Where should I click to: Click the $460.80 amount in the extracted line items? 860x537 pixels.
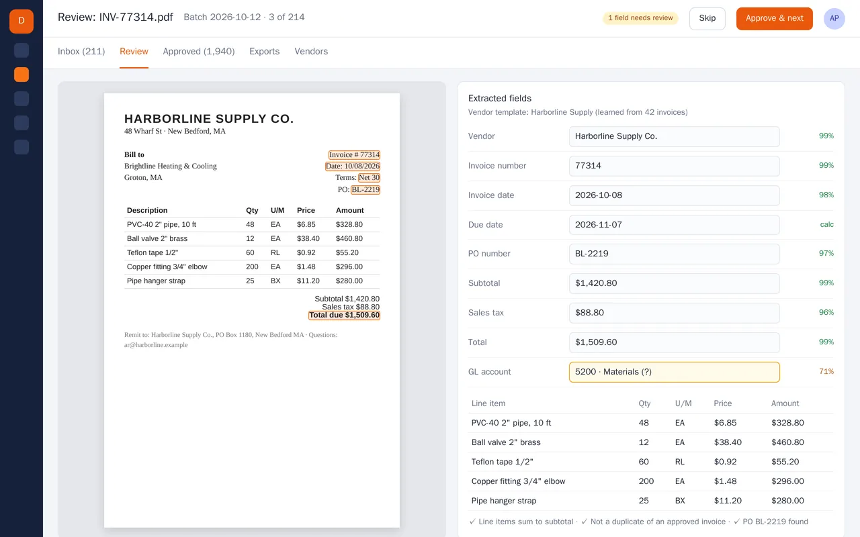point(787,442)
